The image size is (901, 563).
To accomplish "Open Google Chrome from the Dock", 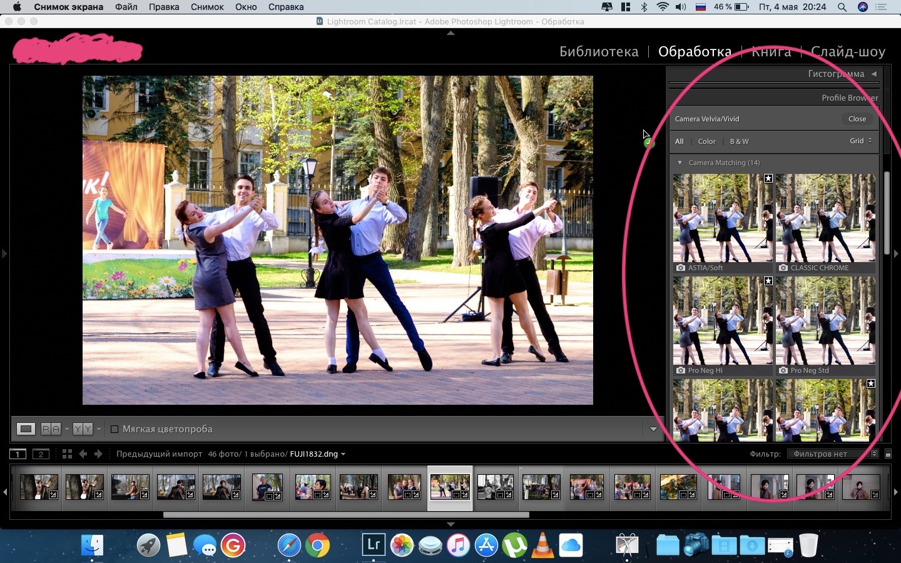I will coord(317,545).
